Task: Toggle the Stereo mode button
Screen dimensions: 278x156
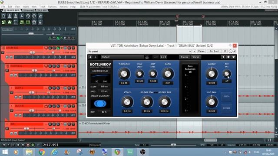Action: click(x=196, y=57)
